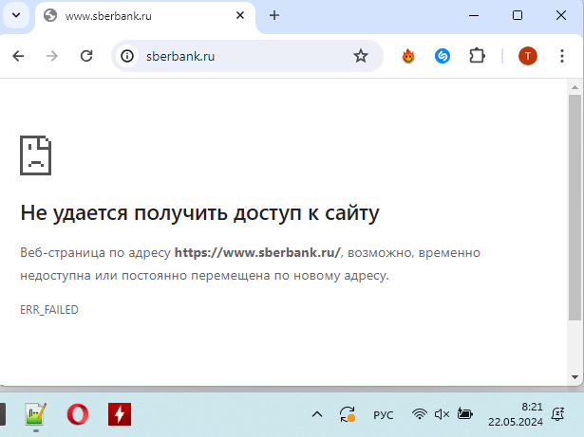Bookmark this page with the star icon
This screenshot has height=437, width=584.
point(361,56)
